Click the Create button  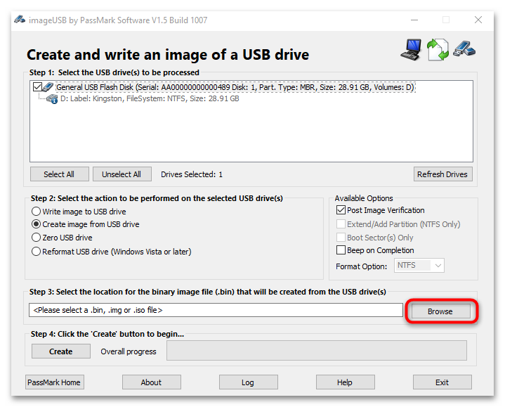coord(61,351)
